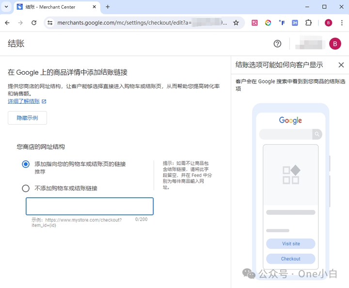The image size is (349, 288).
Task: Click Checkout button in phone preview
Action: click(x=291, y=258)
